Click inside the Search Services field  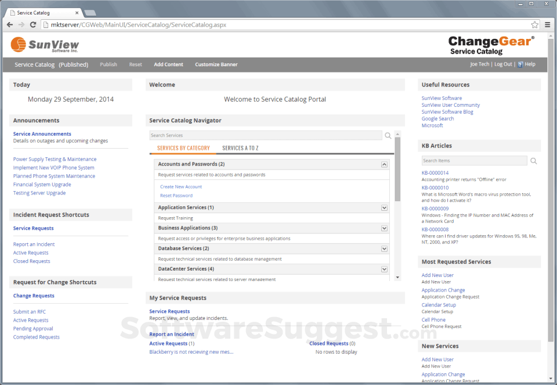pyautogui.click(x=261, y=134)
